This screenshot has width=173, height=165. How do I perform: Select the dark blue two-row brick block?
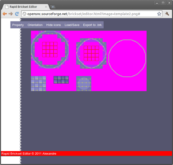[x=61, y=80]
